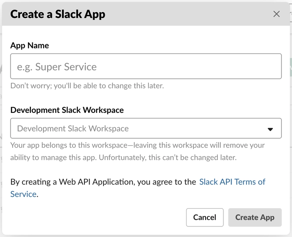
Task: Open the Development Slack Workspace dropdown
Action: click(146, 128)
